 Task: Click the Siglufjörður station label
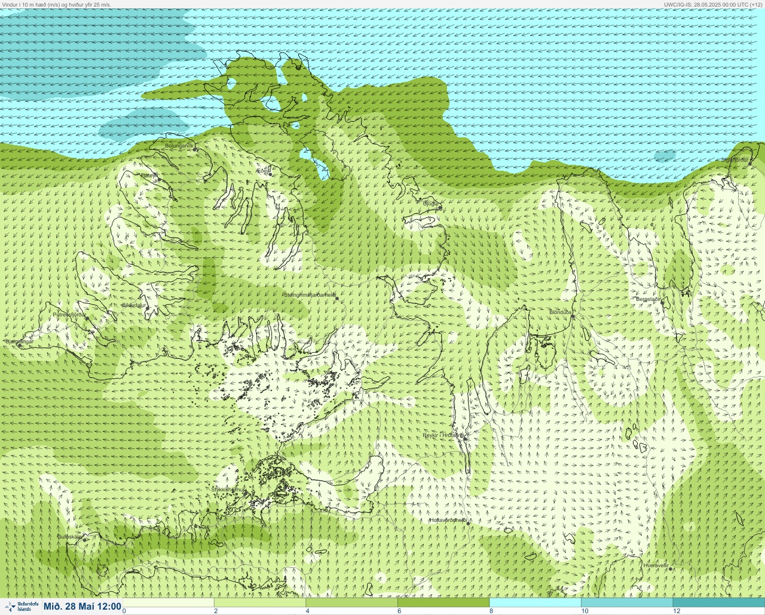tap(735, 160)
